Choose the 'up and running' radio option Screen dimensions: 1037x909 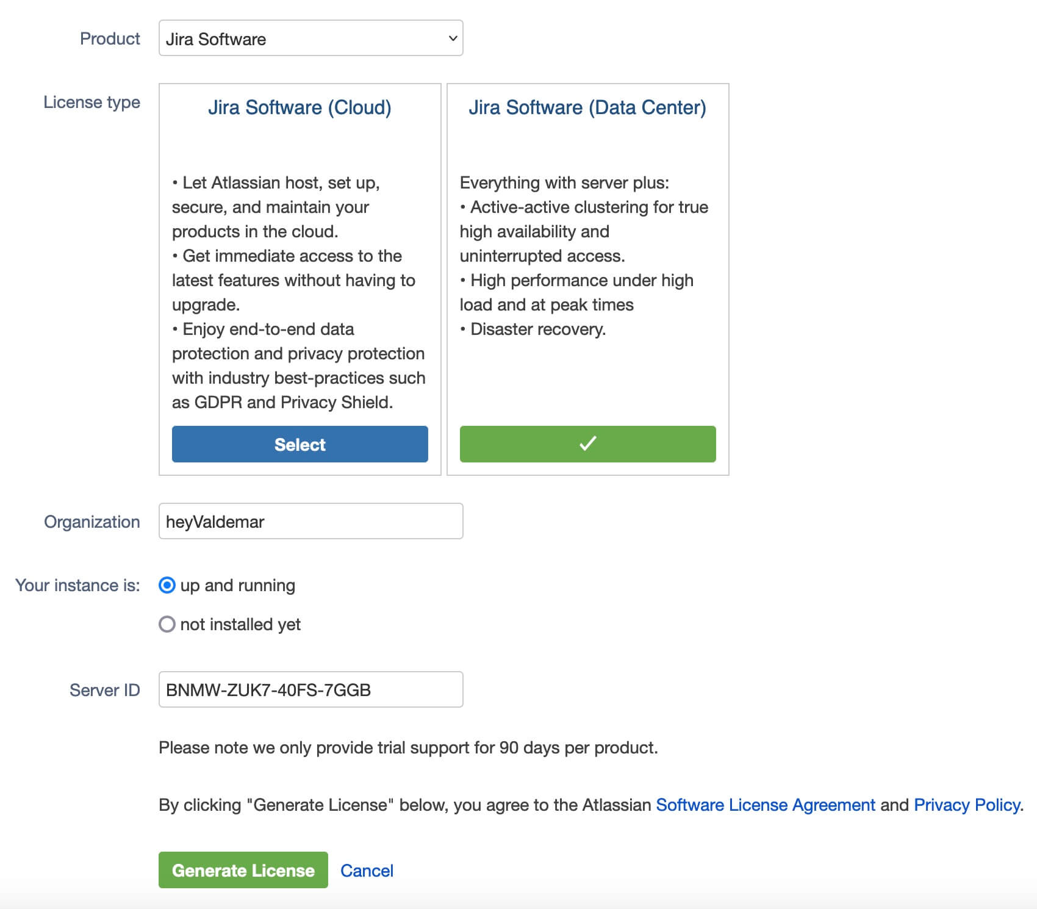pyautogui.click(x=167, y=586)
